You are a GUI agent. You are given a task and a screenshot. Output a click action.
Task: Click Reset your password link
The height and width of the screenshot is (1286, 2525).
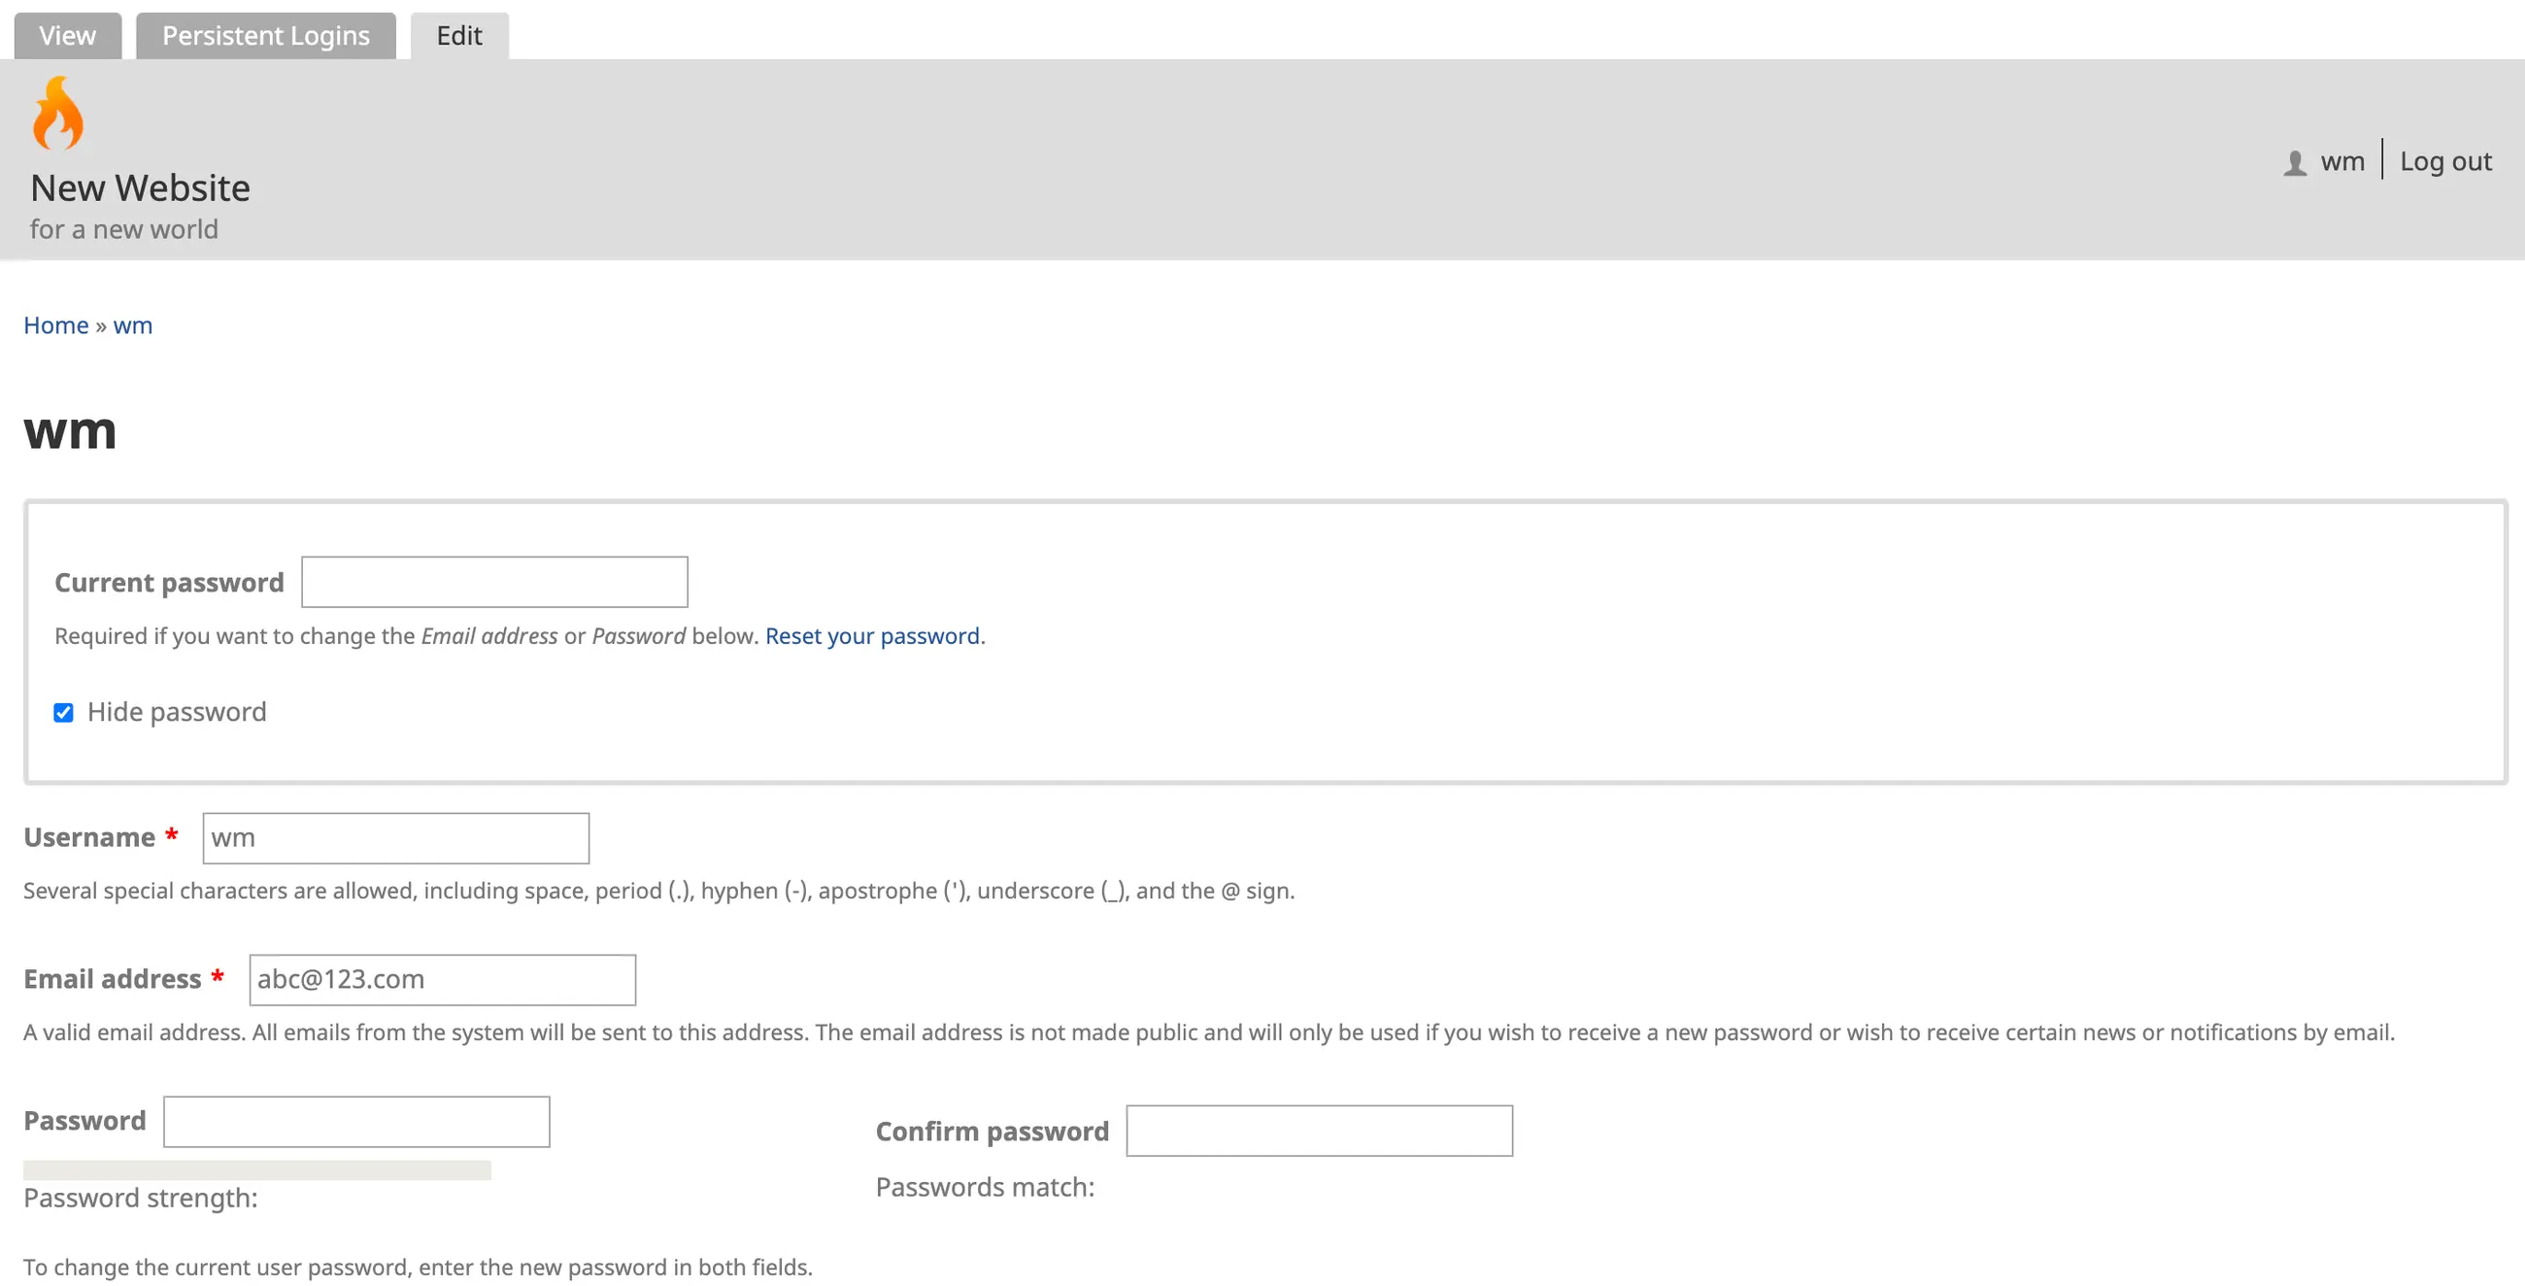pos(872,636)
